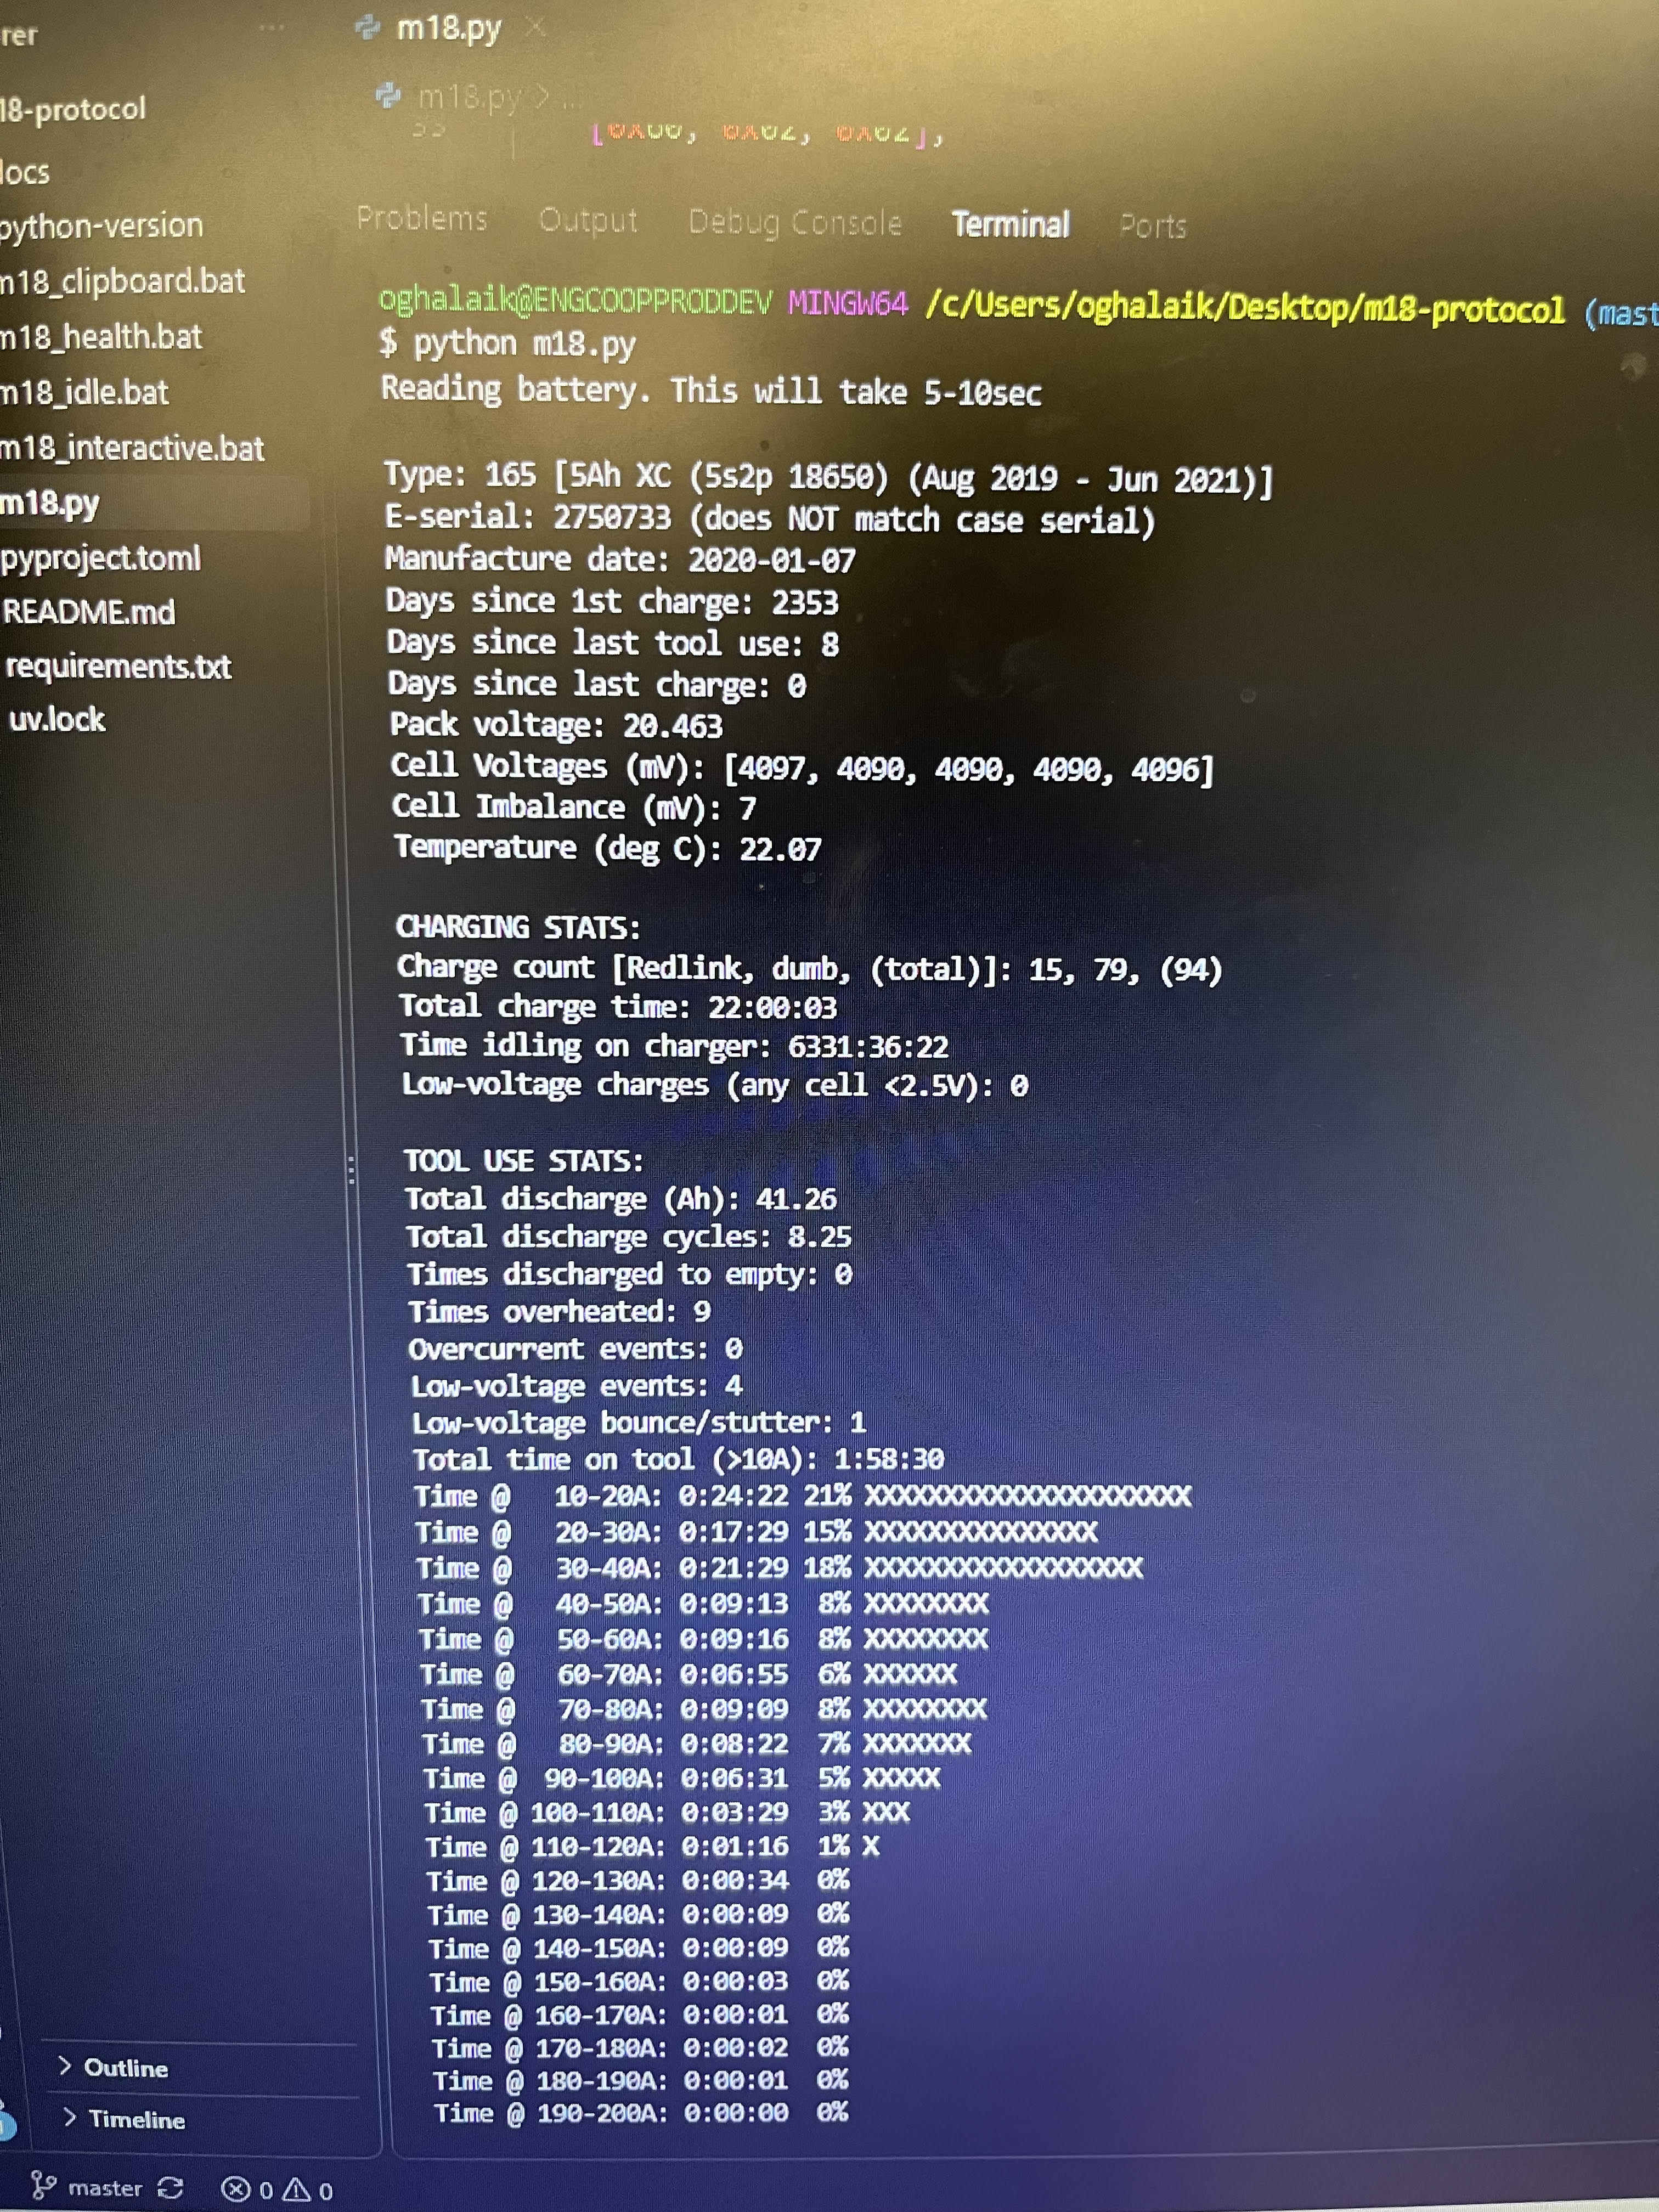
Task: Click the 'Low-voltage charges' line
Action: pos(715,1085)
